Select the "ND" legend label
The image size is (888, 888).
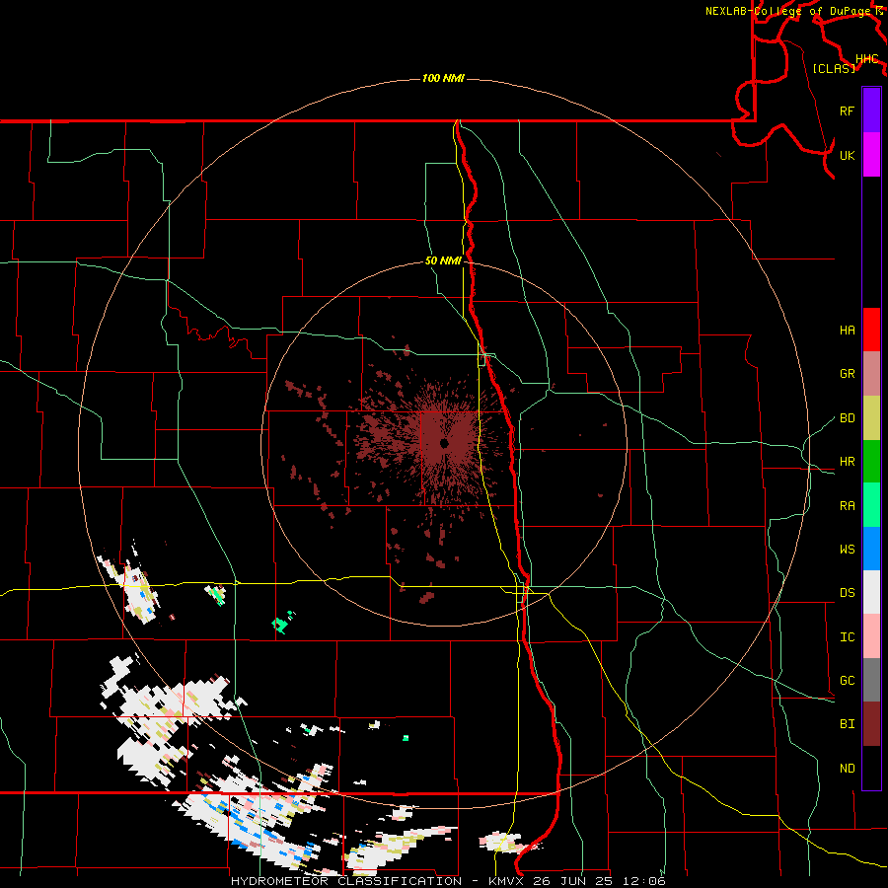click(847, 768)
